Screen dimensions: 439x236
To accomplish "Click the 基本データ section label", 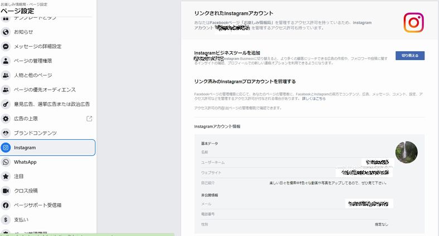I will click(209, 144).
